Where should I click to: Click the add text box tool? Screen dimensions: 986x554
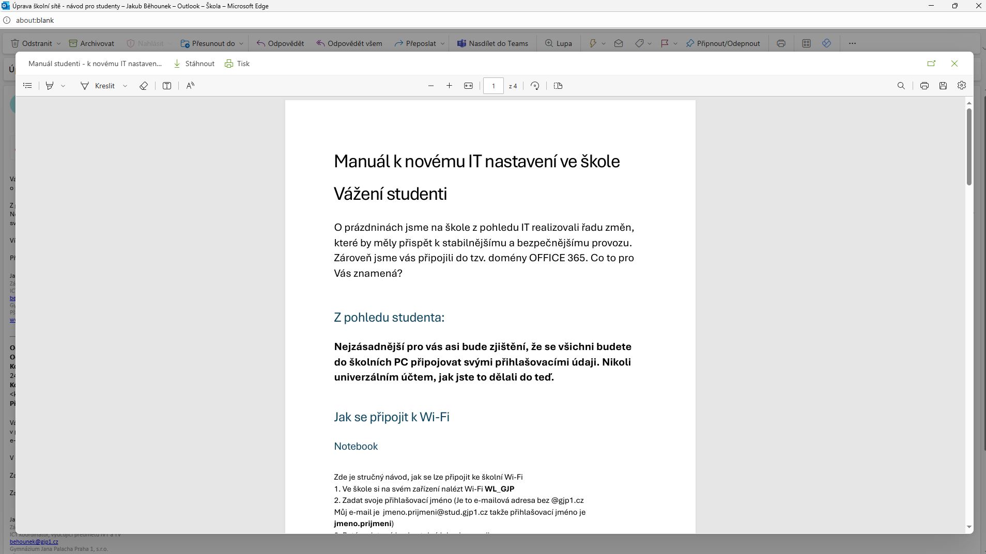click(x=167, y=86)
